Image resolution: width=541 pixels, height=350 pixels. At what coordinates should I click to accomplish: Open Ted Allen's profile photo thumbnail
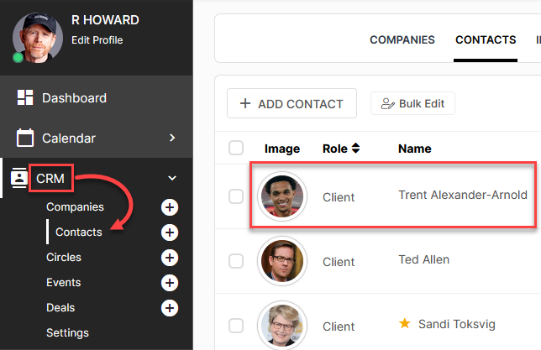click(x=282, y=261)
